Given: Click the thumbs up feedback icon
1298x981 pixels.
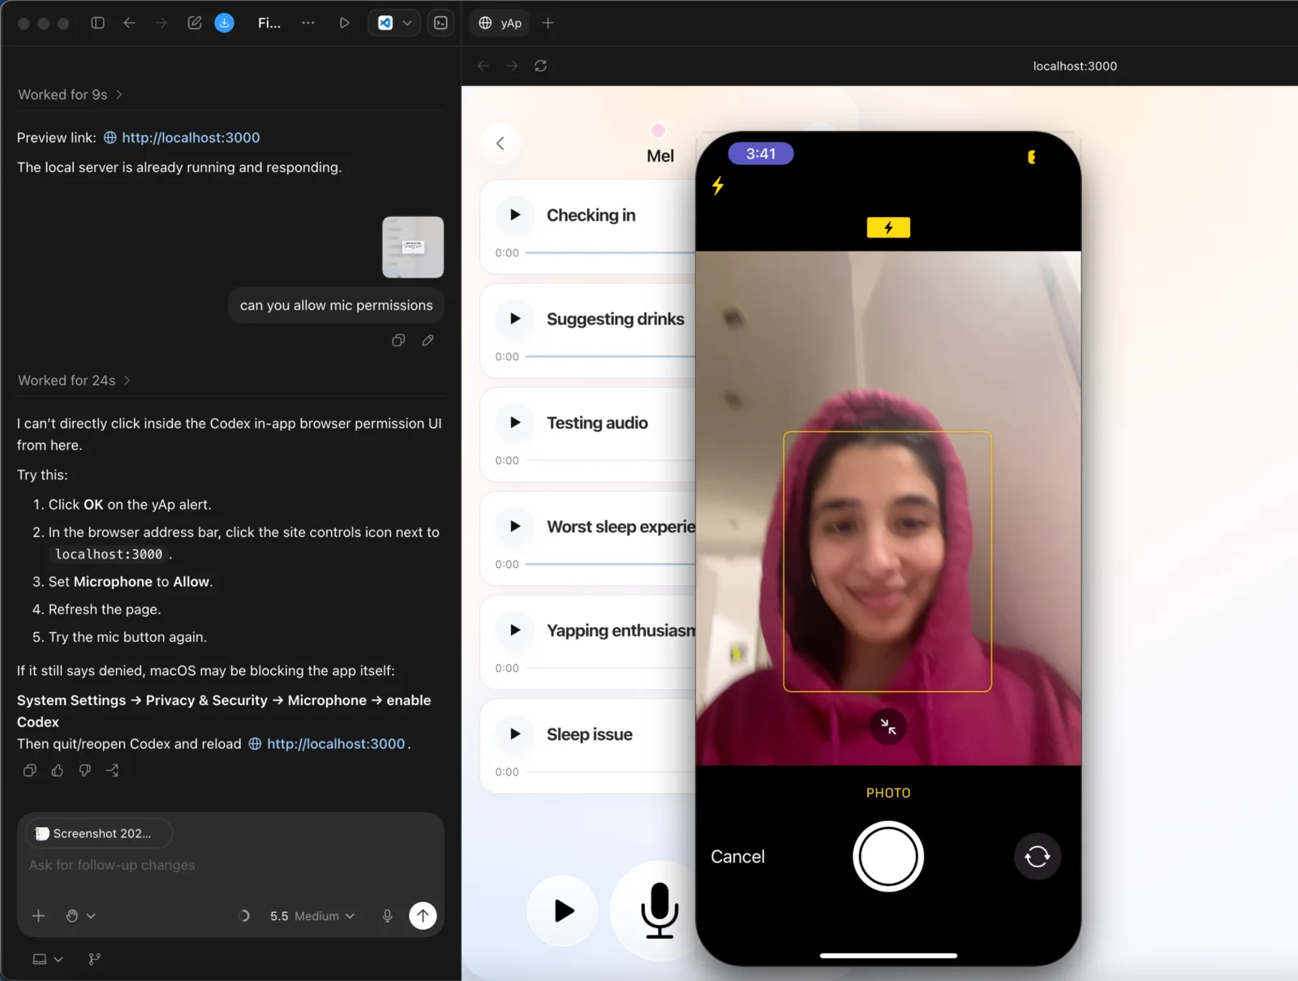Looking at the screenshot, I should point(58,770).
